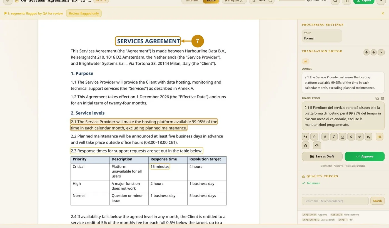Image resolution: width=389 pixels, height=228 pixels.
Task: Approve the current translation
Action: click(x=365, y=156)
